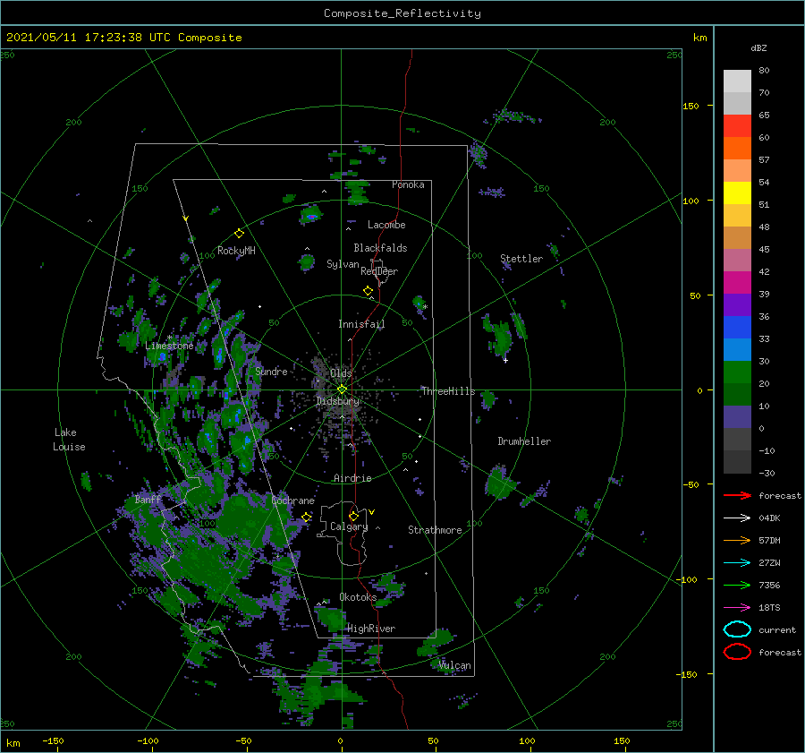
Task: Click the yellow radar-site diamond at Olds center
Action: [342, 389]
